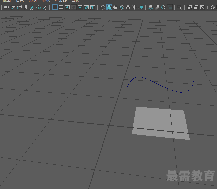Toggle the X-Ray icon

point(190,7)
